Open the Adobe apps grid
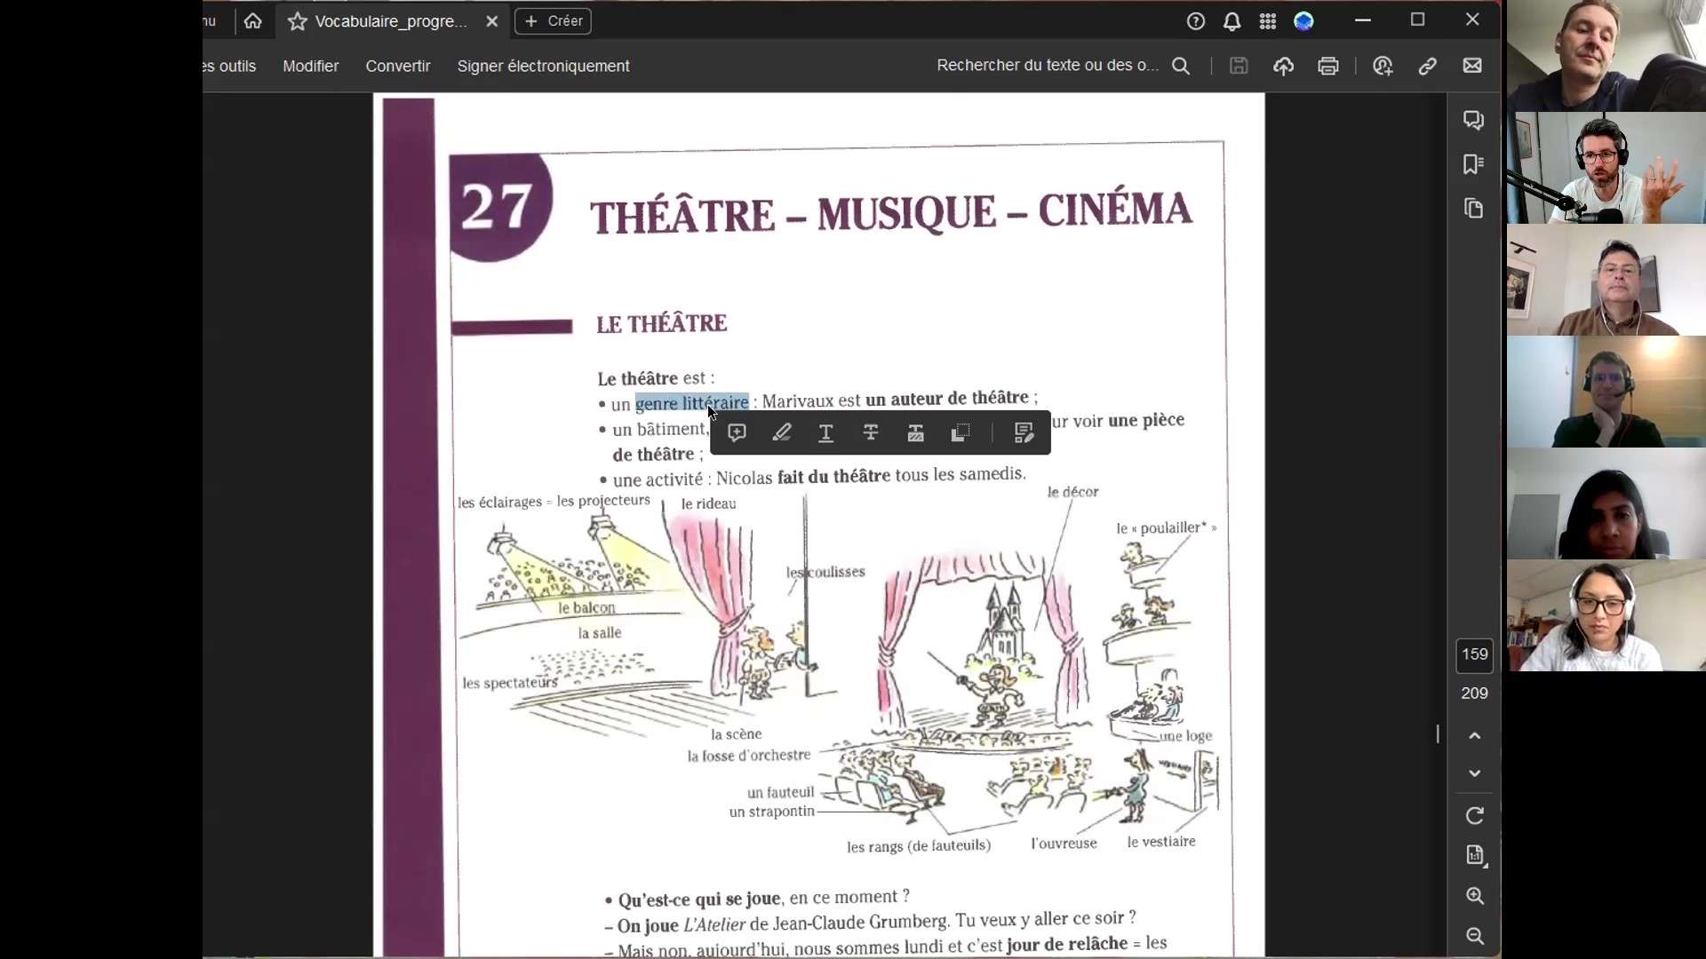Image resolution: width=1706 pixels, height=959 pixels. 1268,21
